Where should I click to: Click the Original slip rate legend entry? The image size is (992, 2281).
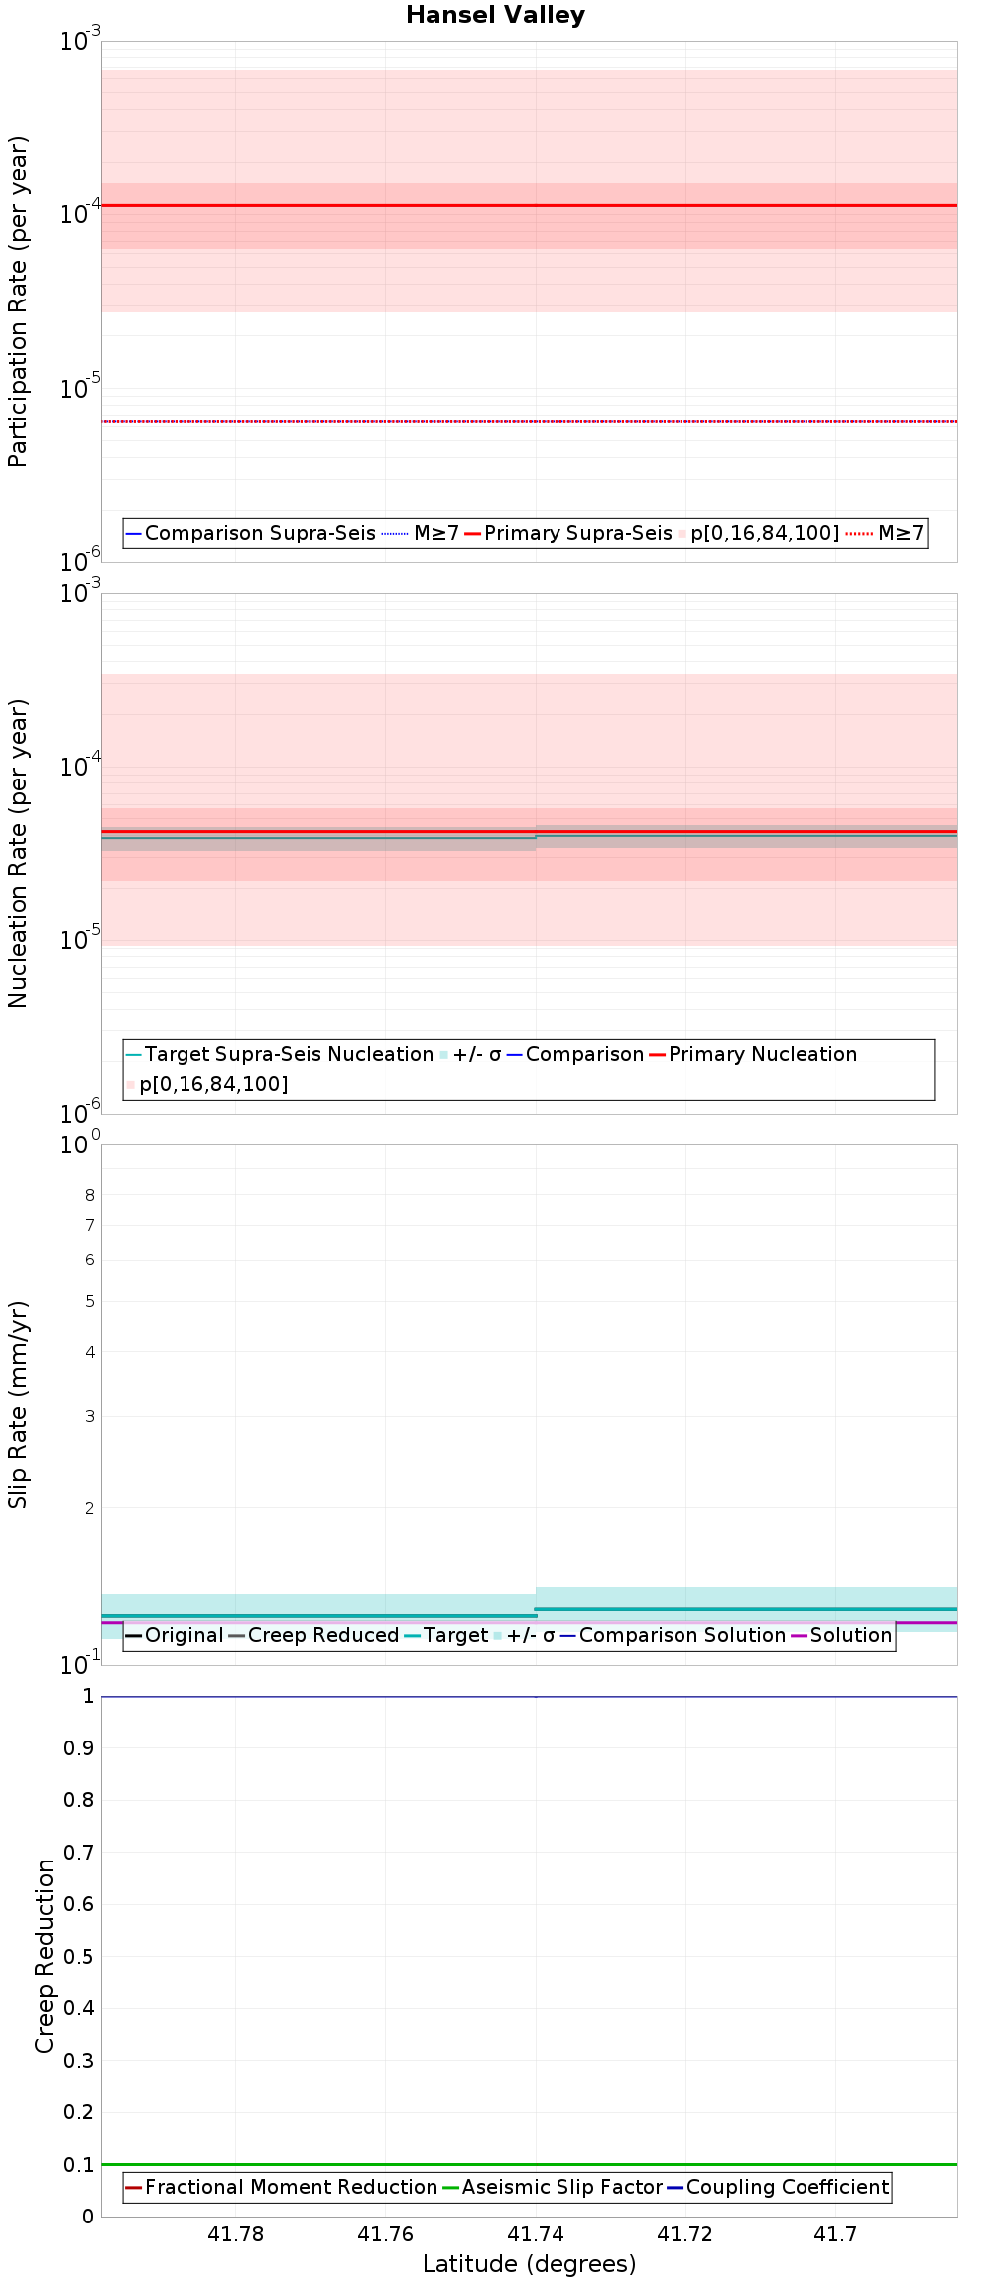click(175, 1635)
